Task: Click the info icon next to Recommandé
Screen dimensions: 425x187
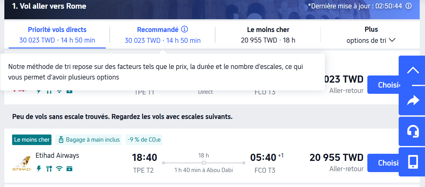Action: pyautogui.click(x=184, y=30)
